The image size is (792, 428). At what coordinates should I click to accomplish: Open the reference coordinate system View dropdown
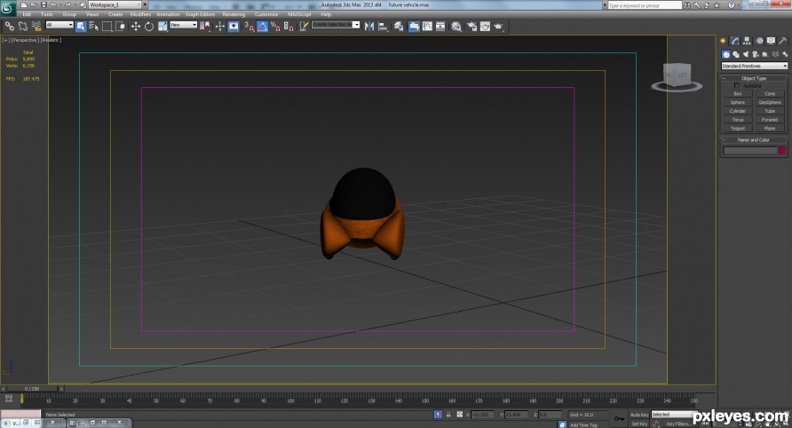point(183,25)
